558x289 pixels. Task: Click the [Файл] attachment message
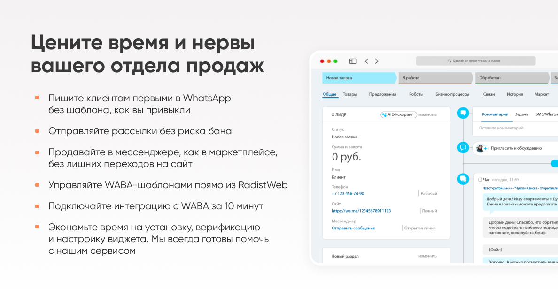(x=520, y=250)
